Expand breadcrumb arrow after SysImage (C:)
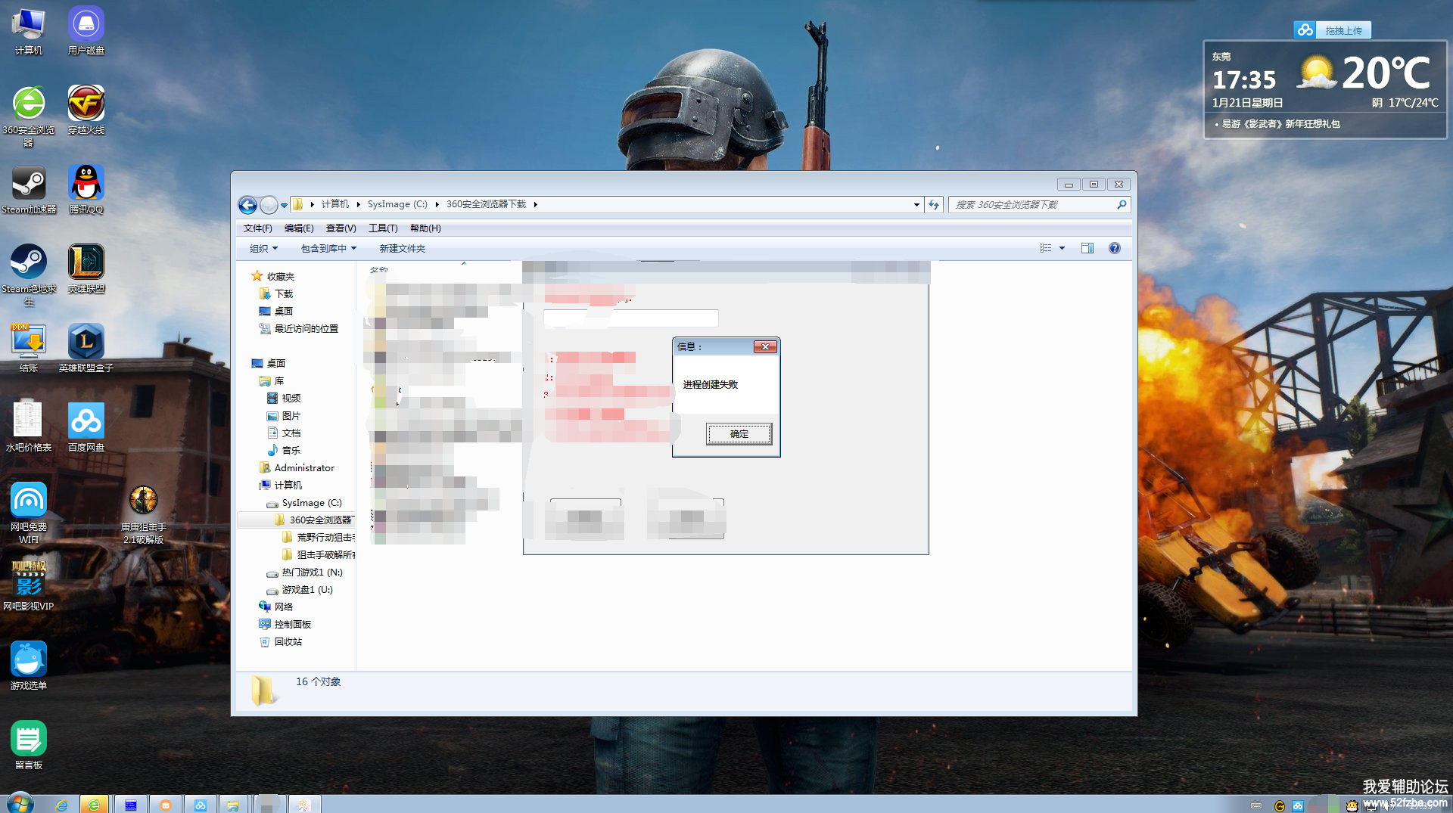The width and height of the screenshot is (1453, 813). click(x=437, y=204)
